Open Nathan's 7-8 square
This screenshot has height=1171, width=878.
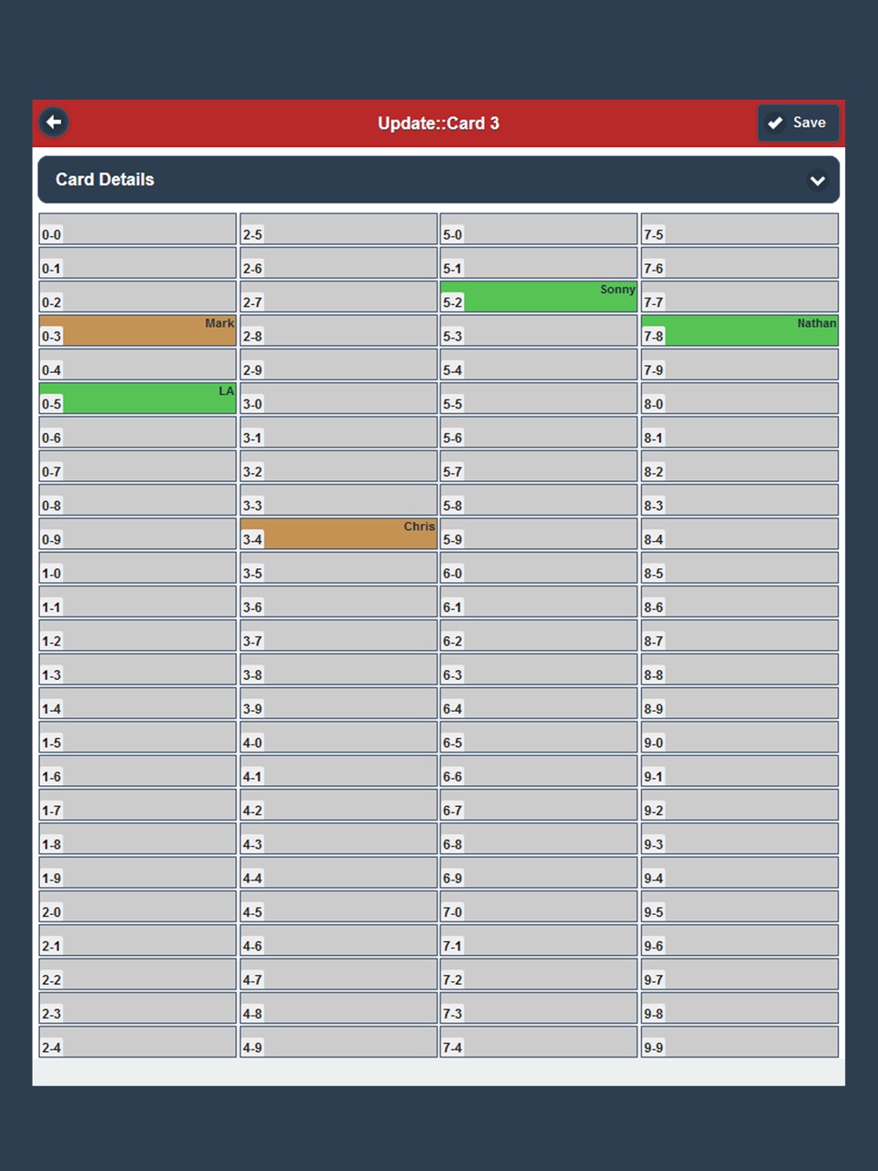tap(740, 330)
